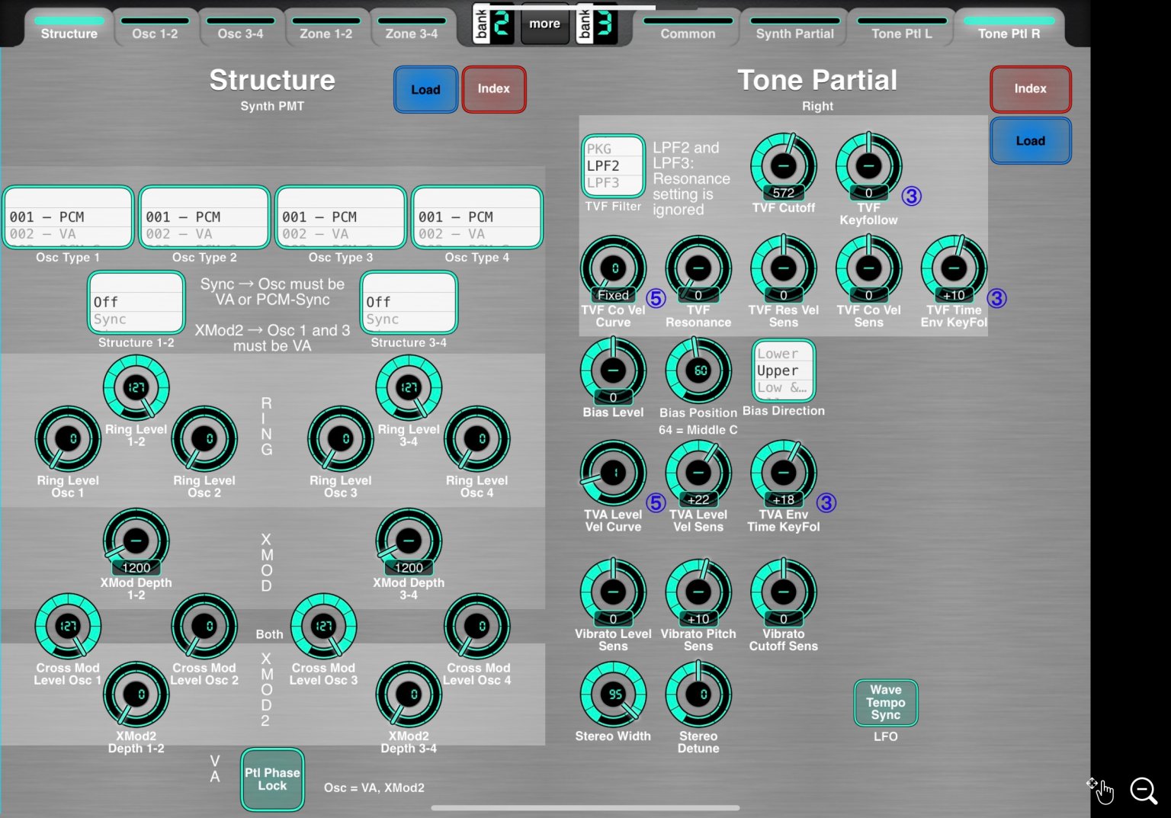Select the bank 2 indicator
Viewport: 1171px width, 818px height.
[493, 24]
